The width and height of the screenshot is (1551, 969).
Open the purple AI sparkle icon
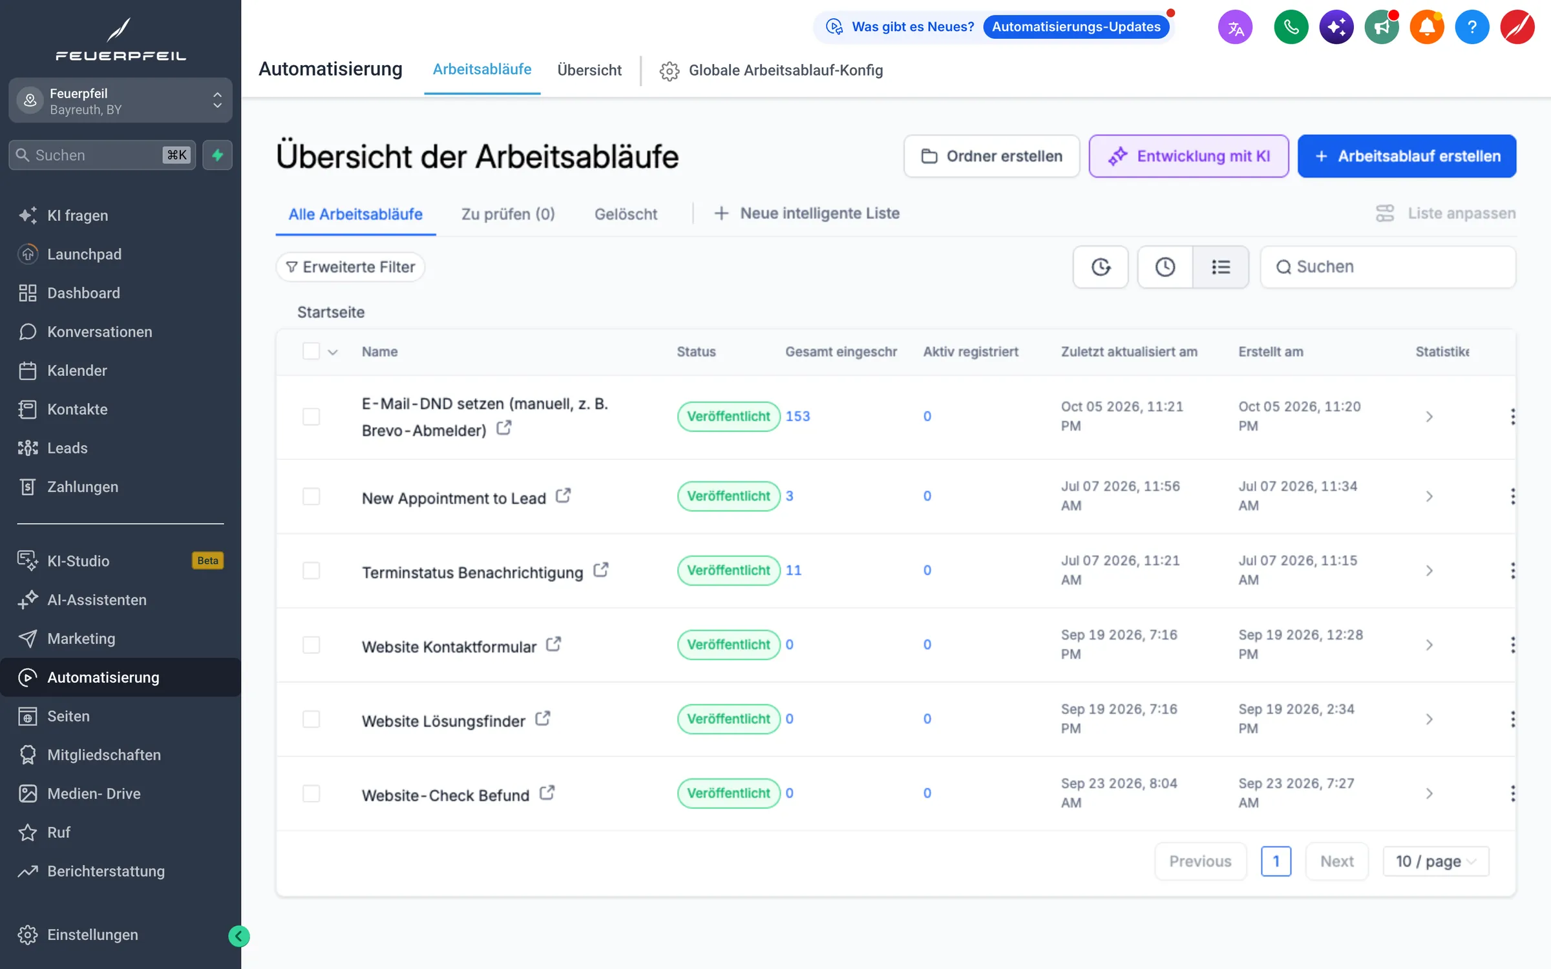click(1336, 27)
